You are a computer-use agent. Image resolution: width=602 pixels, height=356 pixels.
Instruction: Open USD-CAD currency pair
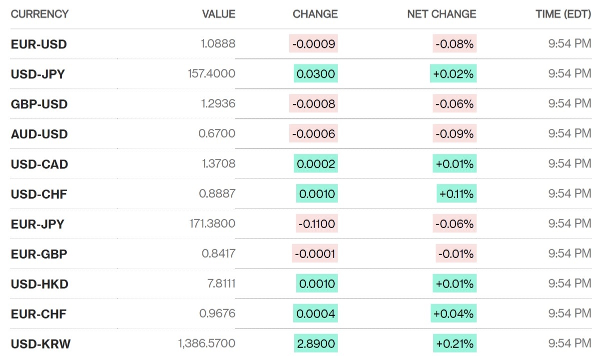pyautogui.click(x=39, y=164)
